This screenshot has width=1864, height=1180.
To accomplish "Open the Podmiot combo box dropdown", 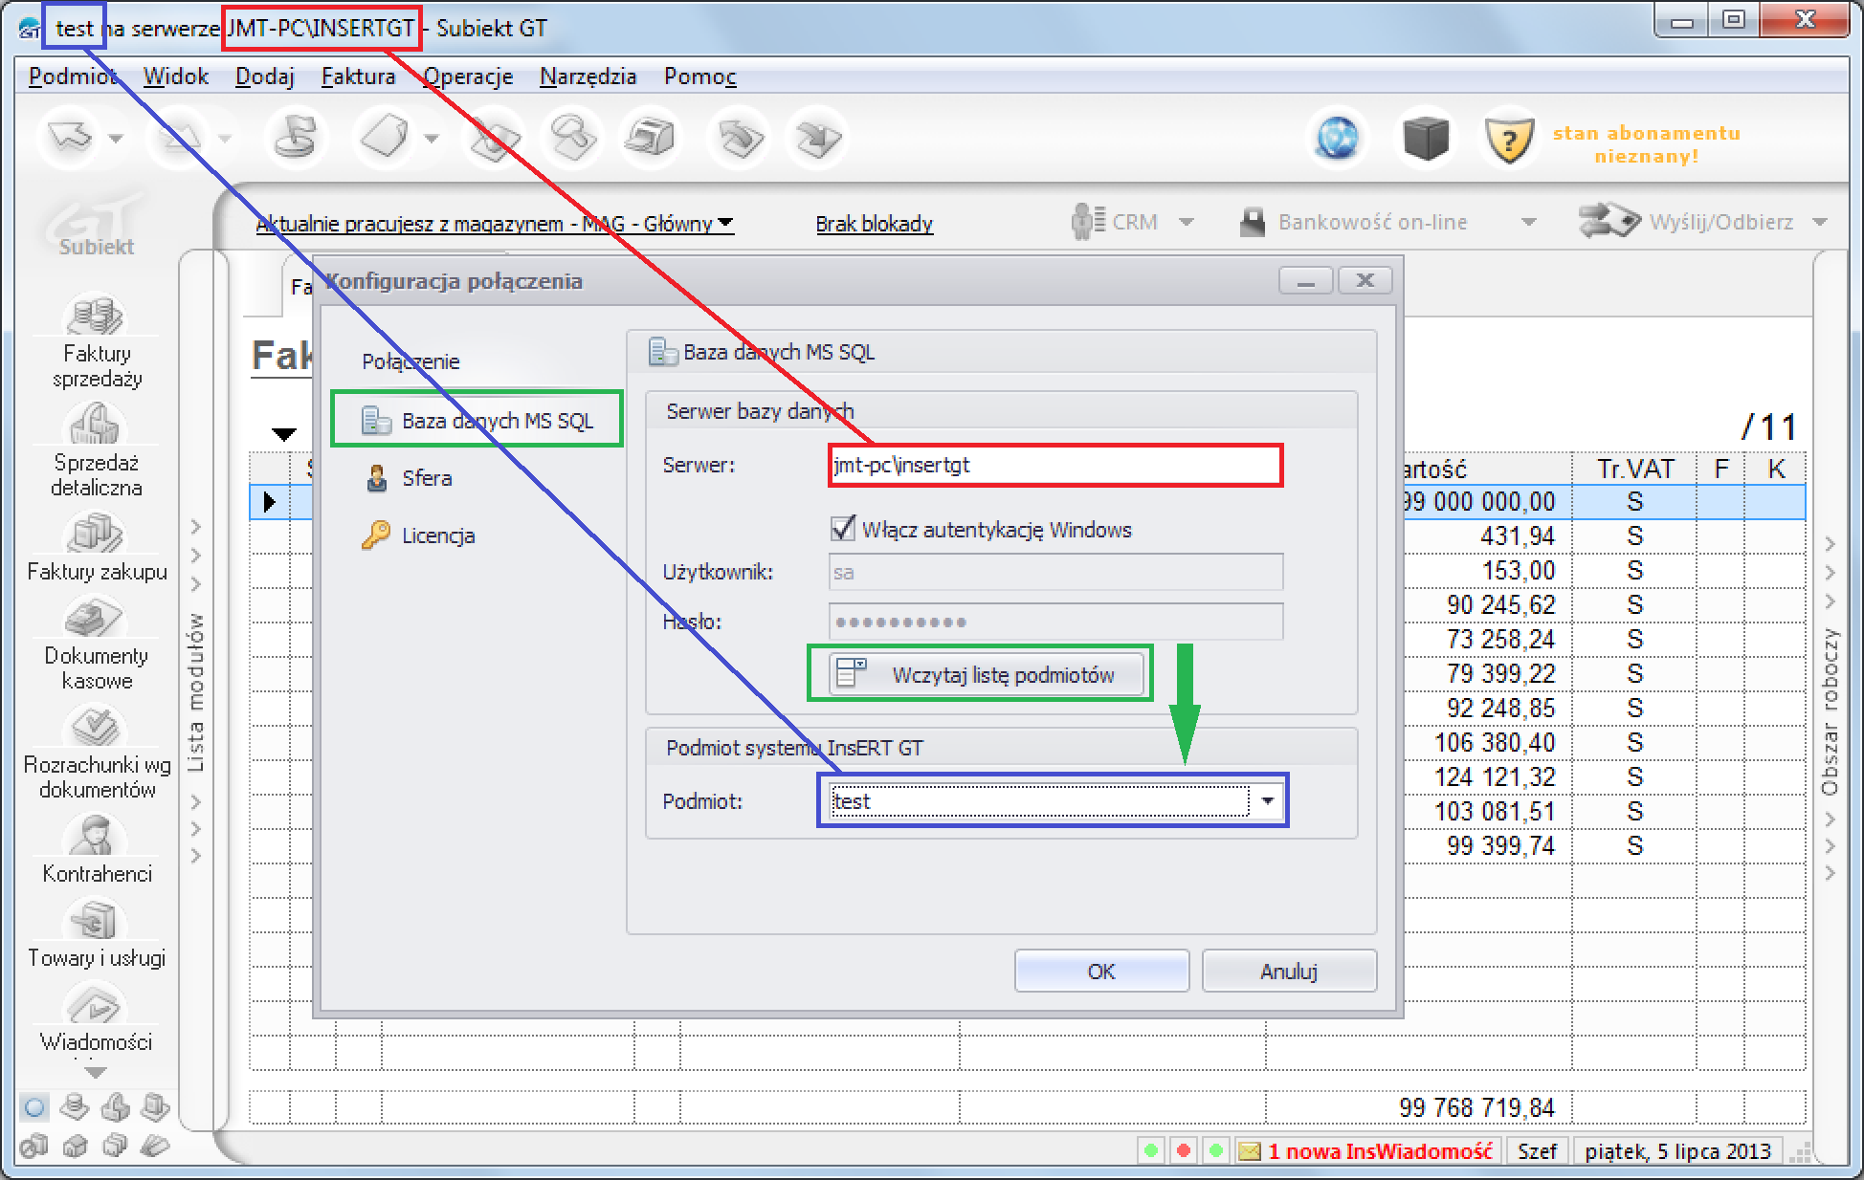I will tap(1268, 800).
